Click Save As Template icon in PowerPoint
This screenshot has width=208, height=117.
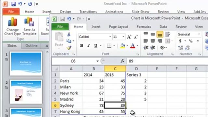point(29,26)
